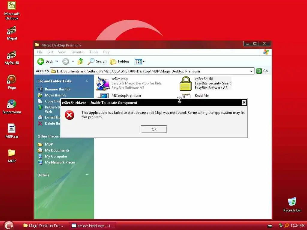307x230 pixels.
Task: Click the Forward navigation arrow
Action: tap(66, 61)
